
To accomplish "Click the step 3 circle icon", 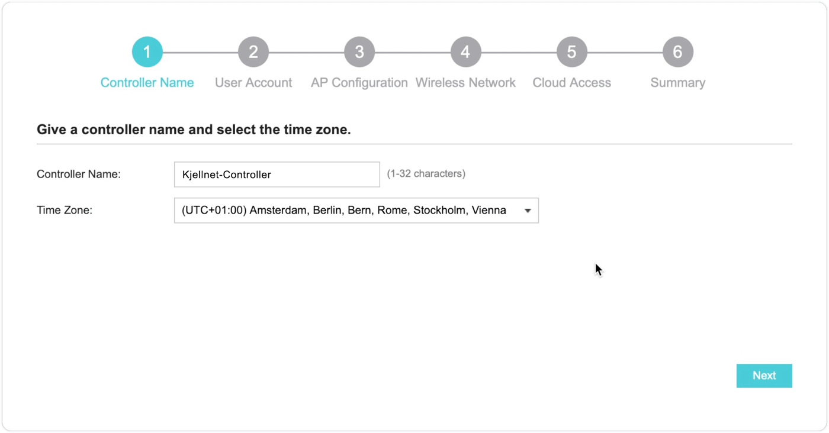I will [x=359, y=52].
